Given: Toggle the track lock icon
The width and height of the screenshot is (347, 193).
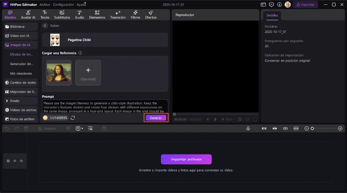Looking at the screenshot, I should 8,161.
